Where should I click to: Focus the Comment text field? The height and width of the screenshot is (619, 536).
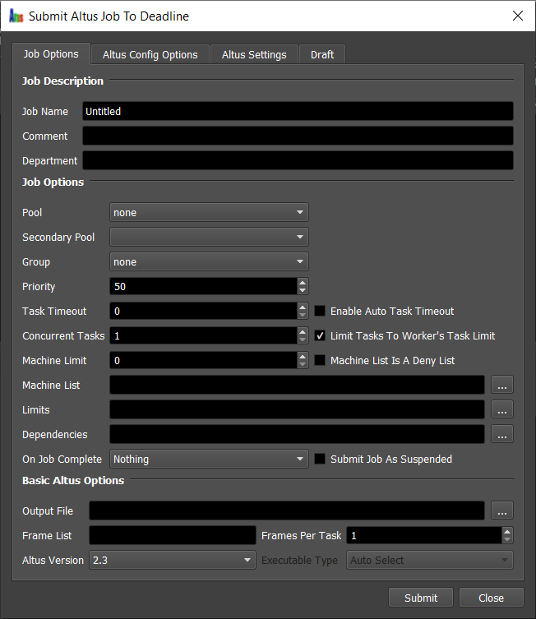click(298, 136)
